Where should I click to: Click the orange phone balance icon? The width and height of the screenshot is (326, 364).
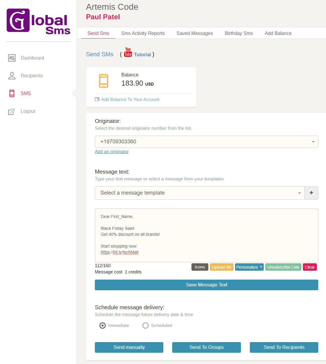(103, 81)
